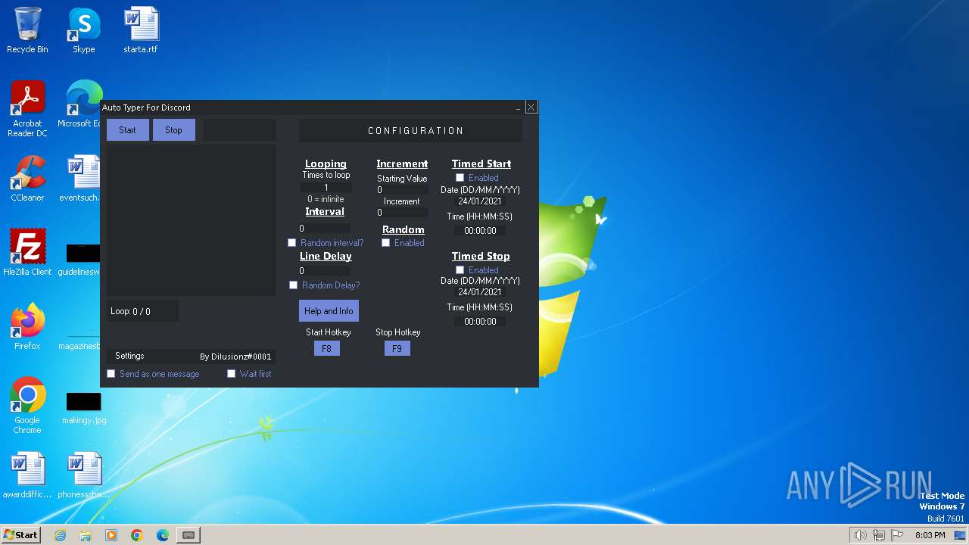Open the volume speaker tray icon
Screen dimensions: 969x545
(x=861, y=535)
